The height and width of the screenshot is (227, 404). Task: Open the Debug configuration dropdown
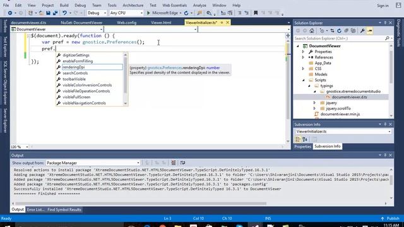coord(97,13)
